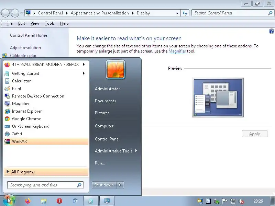Click Remote Desktop Connection icon

(7, 96)
